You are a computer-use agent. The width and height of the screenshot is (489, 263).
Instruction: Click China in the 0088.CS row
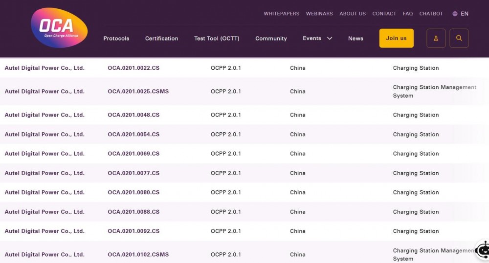coord(297,212)
